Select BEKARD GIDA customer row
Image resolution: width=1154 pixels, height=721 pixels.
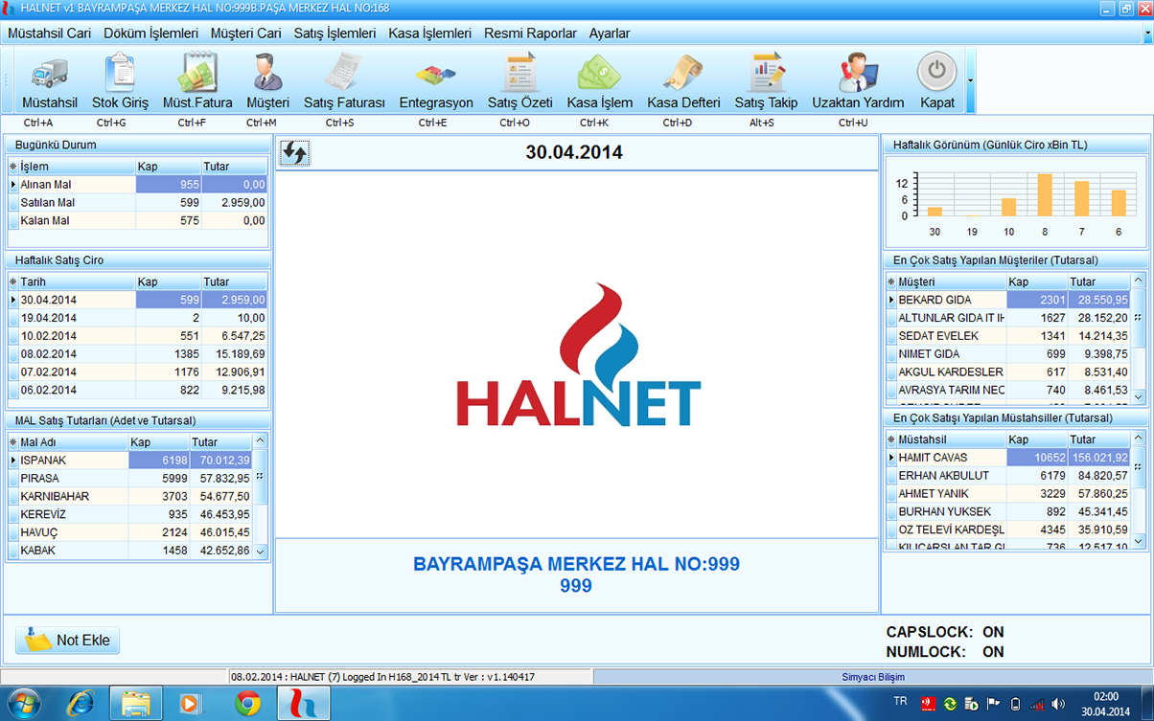point(1008,300)
